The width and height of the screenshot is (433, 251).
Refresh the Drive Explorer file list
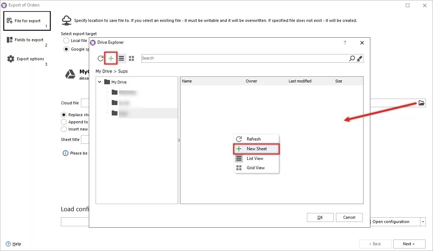point(100,58)
